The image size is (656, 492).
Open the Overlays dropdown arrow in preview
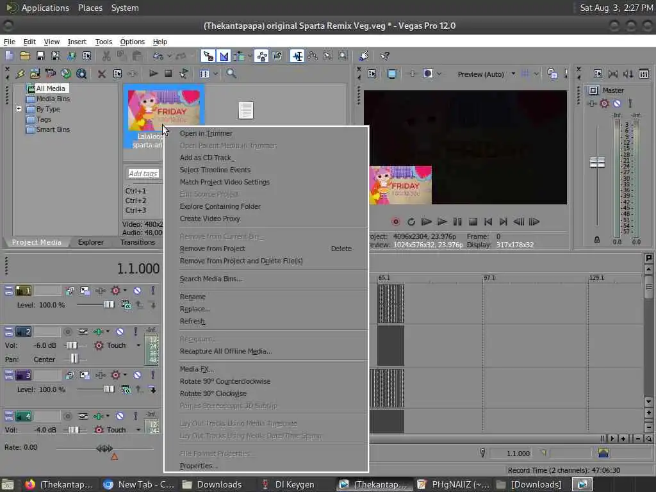(x=536, y=74)
